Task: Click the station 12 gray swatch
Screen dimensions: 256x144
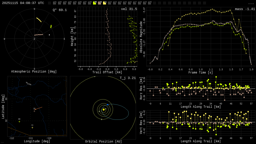Action: tap(109, 3)
